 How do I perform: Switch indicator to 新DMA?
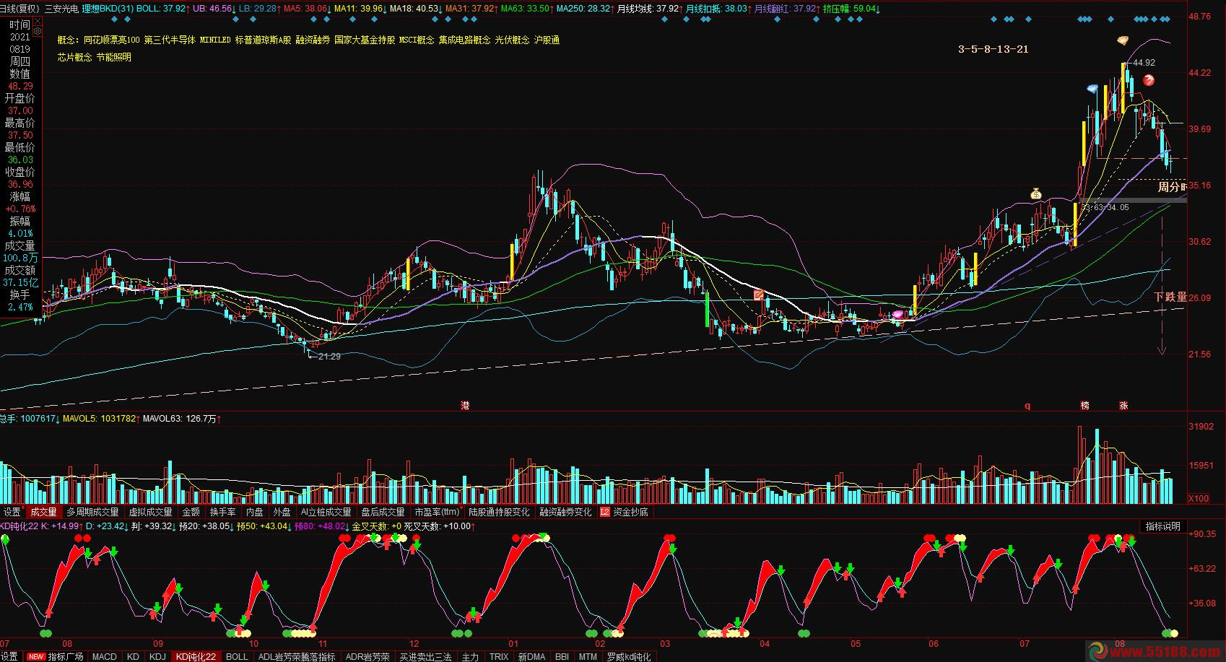click(x=531, y=657)
